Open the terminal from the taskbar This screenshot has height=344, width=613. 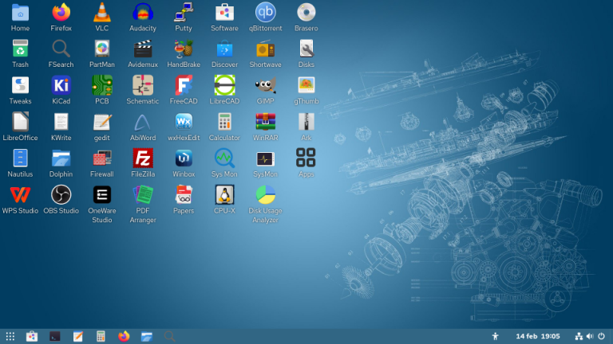[55, 336]
